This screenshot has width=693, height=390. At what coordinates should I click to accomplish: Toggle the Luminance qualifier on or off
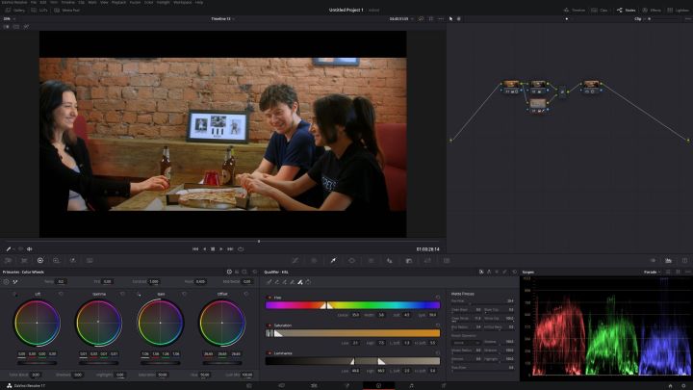270,352
